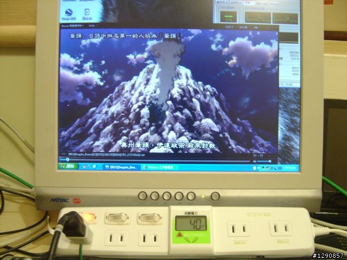Image resolution: width=347 pixels, height=260 pixels.
Task: Switch to Task Manager Processes tab
Action: pyautogui.click(x=236, y=3)
